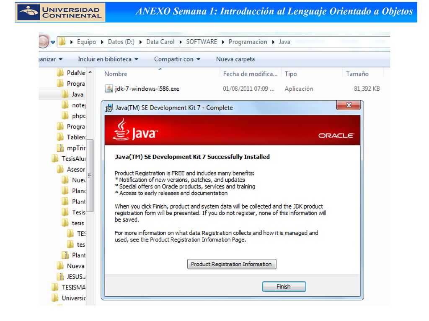This screenshot has height=321, width=429.
Task: Close the Java SE Development Kit dialog
Action: (x=348, y=105)
